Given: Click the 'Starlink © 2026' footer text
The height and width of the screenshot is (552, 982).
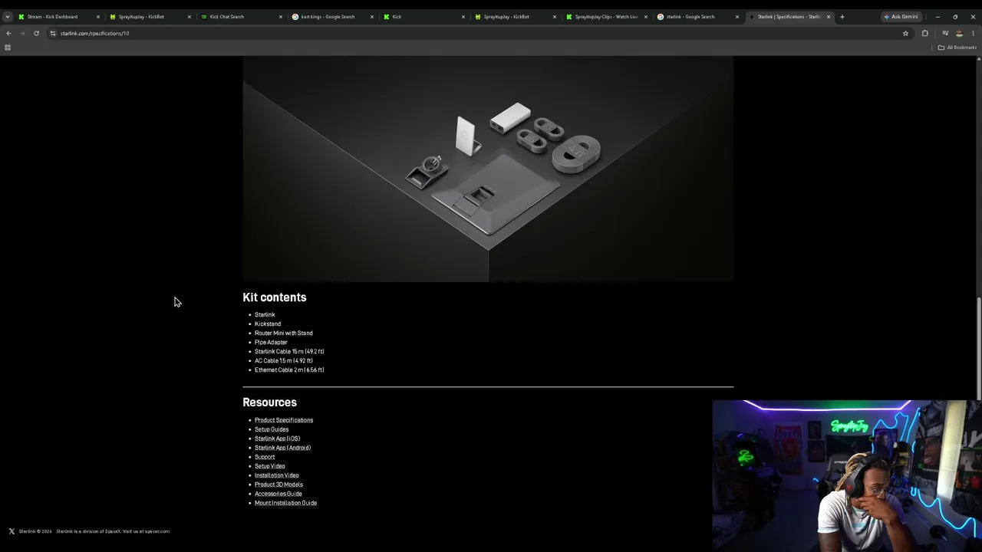Looking at the screenshot, I should click(x=35, y=531).
